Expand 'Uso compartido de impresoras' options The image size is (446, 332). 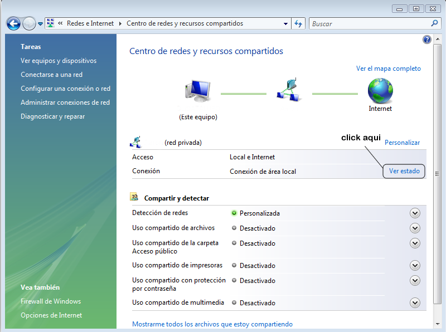(x=415, y=266)
